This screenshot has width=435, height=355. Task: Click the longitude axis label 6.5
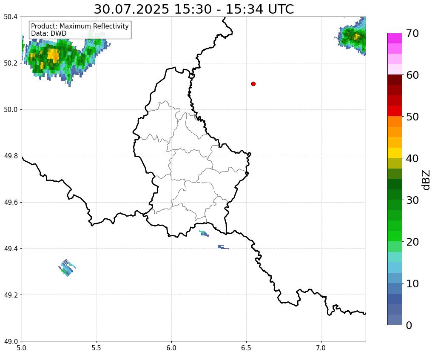pos(246,348)
